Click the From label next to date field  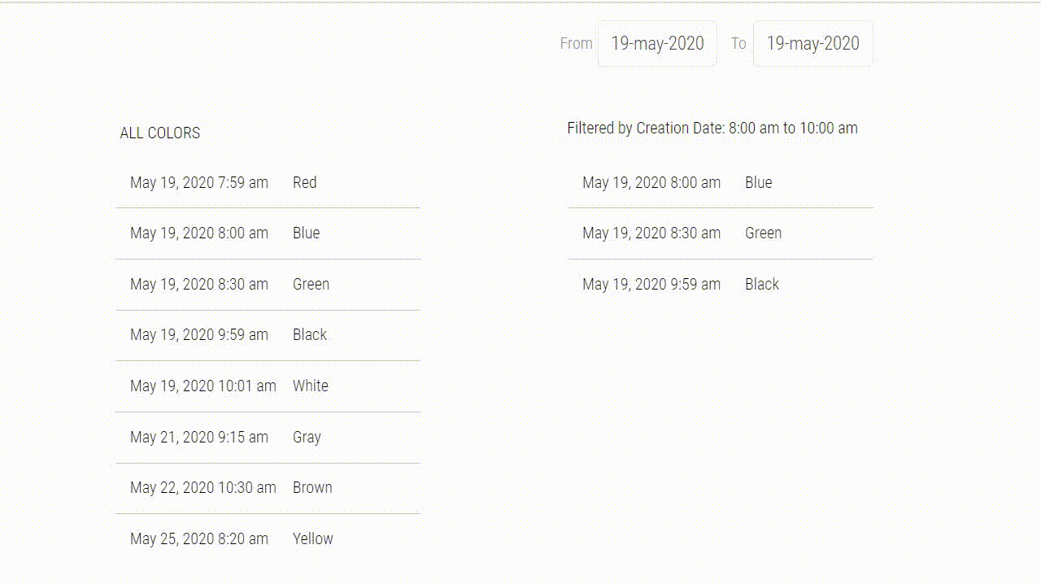[x=576, y=43]
